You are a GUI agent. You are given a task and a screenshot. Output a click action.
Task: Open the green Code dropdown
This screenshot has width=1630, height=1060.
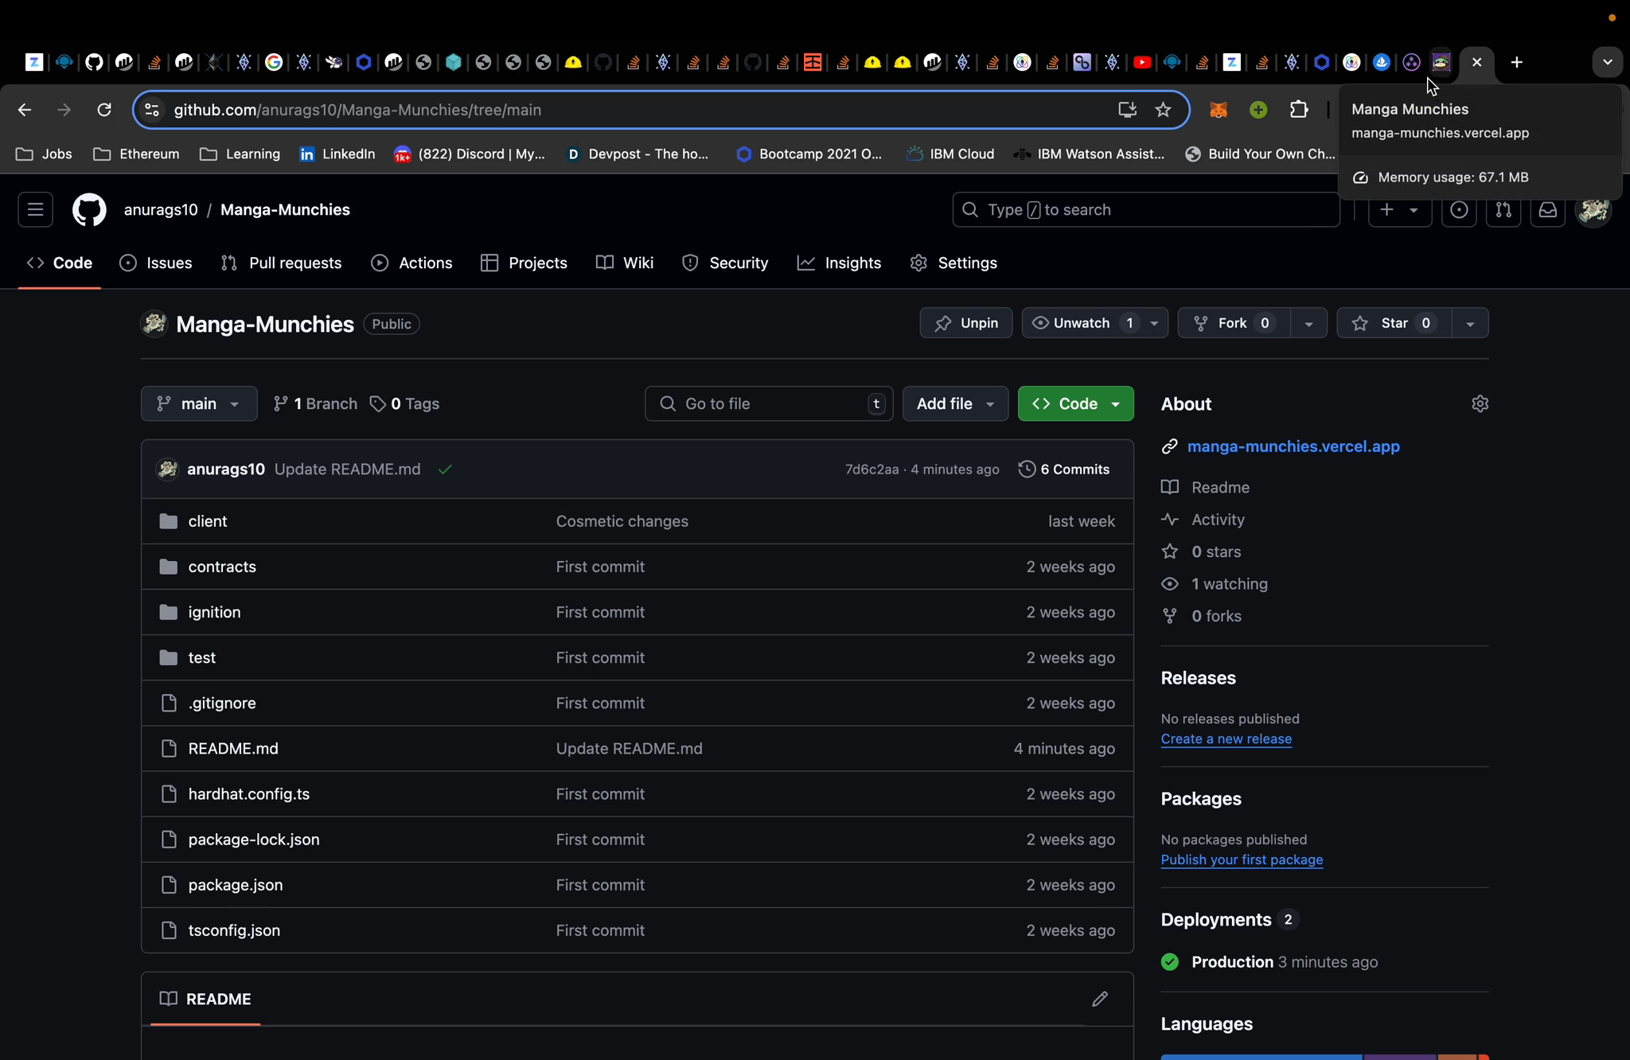[1075, 403]
